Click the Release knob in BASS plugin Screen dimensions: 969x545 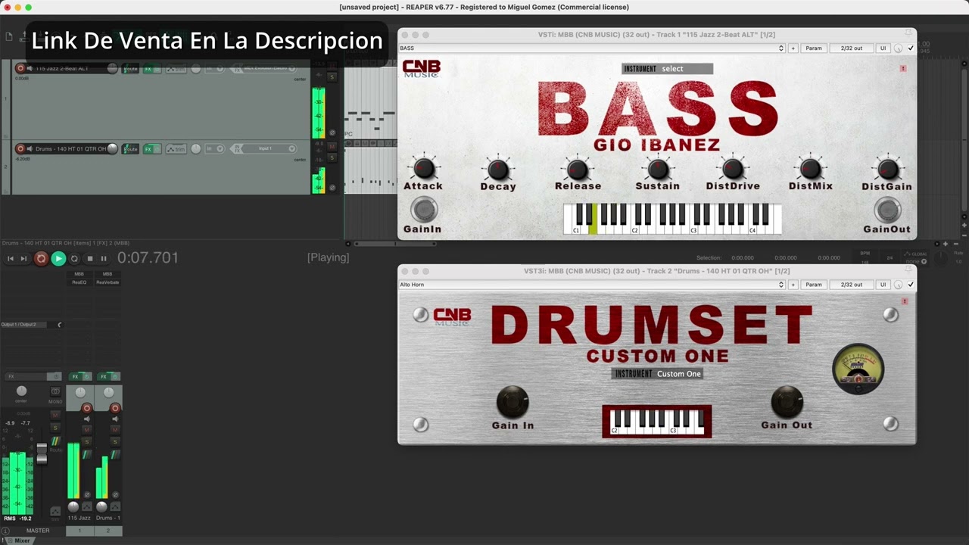[578, 169]
